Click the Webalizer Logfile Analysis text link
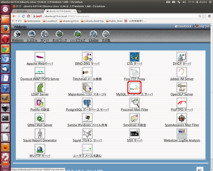This screenshot has height=171, width=213. [x=182, y=140]
